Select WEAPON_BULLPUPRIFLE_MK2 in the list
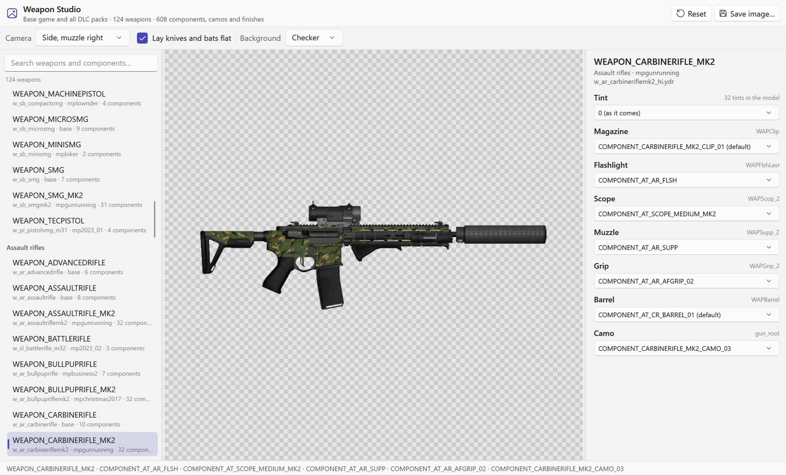Image resolution: width=786 pixels, height=475 pixels. (x=82, y=394)
